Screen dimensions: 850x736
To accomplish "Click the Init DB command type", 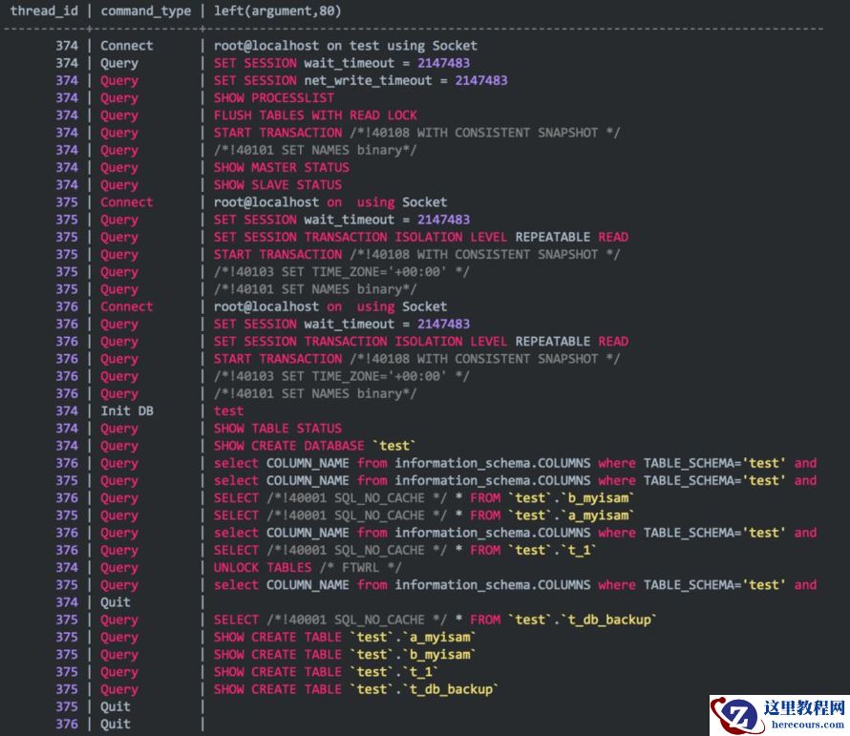I will click(x=126, y=410).
